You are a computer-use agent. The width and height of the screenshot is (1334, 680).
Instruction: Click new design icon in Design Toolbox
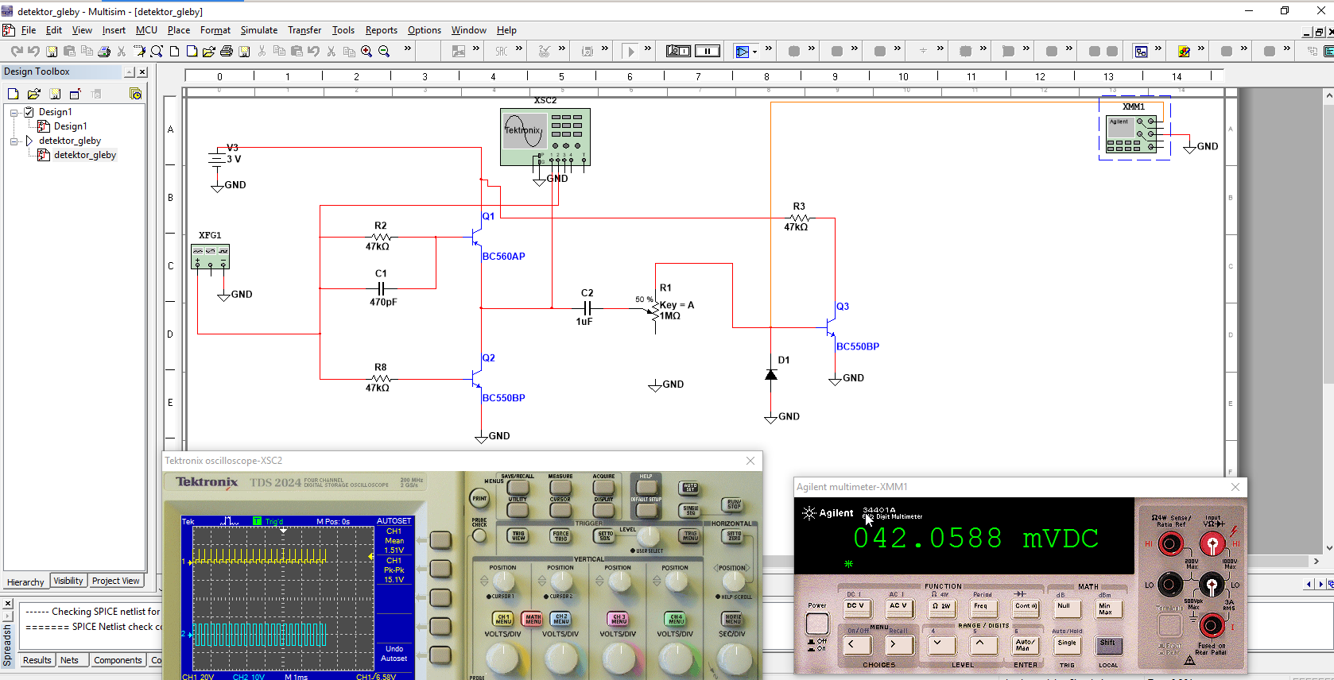(x=13, y=94)
